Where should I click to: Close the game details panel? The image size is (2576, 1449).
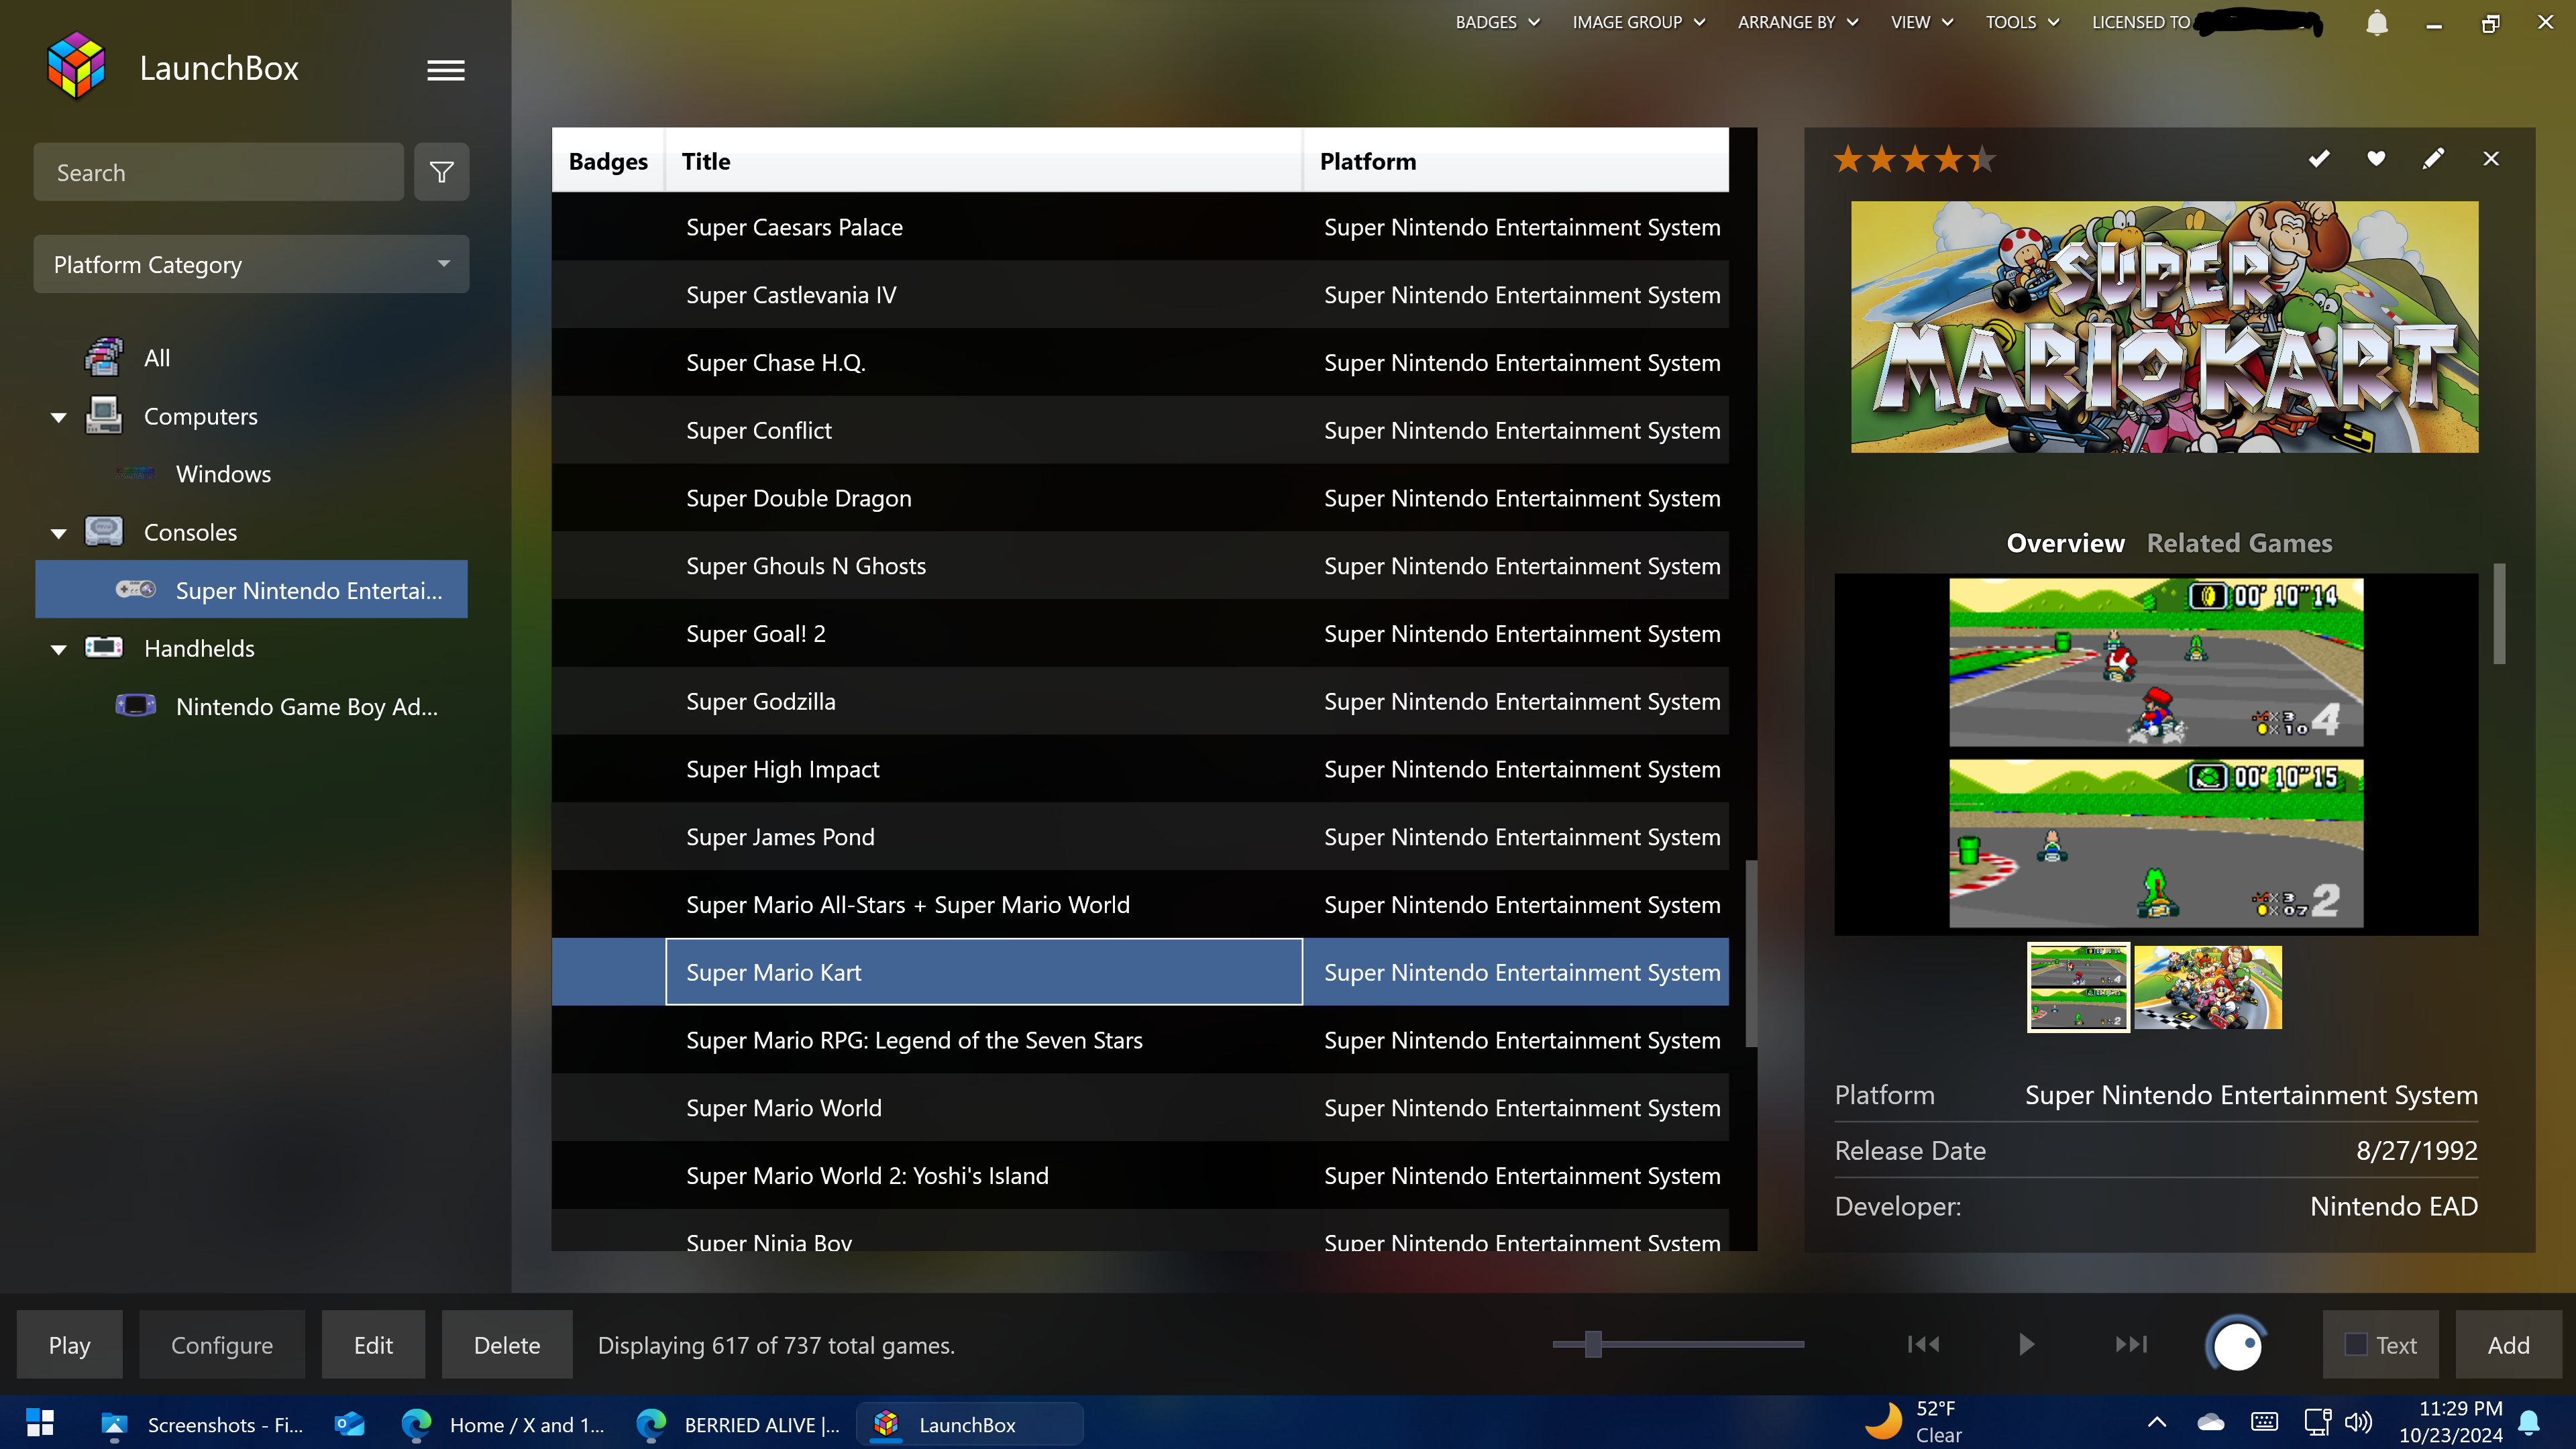point(2491,158)
